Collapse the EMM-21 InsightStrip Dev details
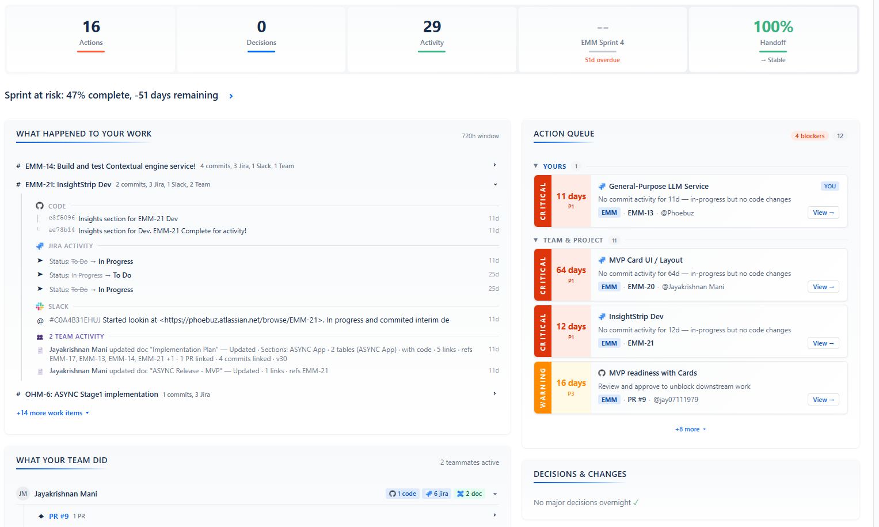The image size is (879, 527). tap(494, 184)
